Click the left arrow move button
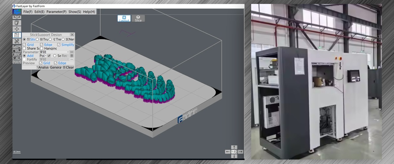The height and width of the screenshot is (164, 394). click(228, 152)
